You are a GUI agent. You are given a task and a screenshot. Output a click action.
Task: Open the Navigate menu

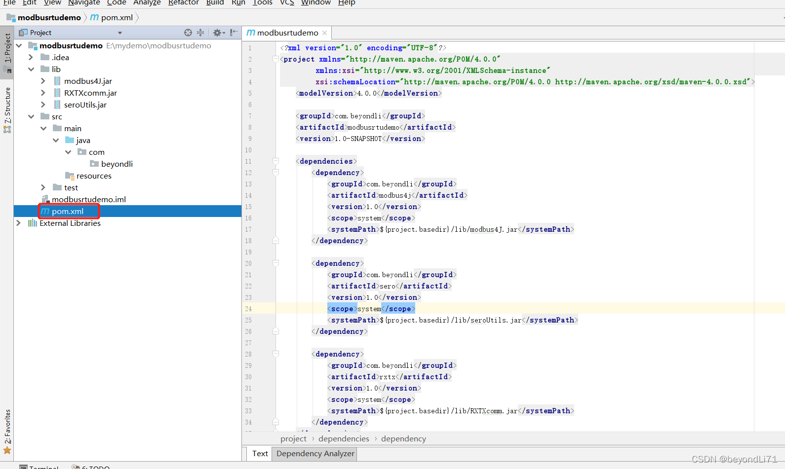pos(84,2)
